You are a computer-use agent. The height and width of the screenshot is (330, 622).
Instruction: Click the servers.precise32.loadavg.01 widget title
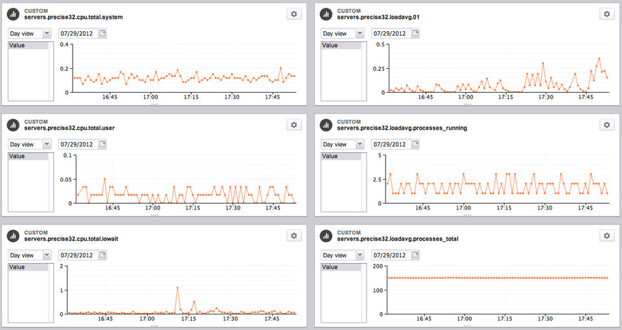378,17
